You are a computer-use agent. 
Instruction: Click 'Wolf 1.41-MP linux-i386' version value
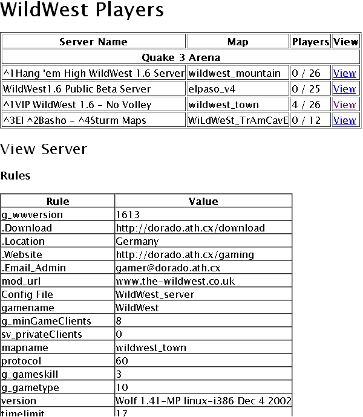(203, 401)
